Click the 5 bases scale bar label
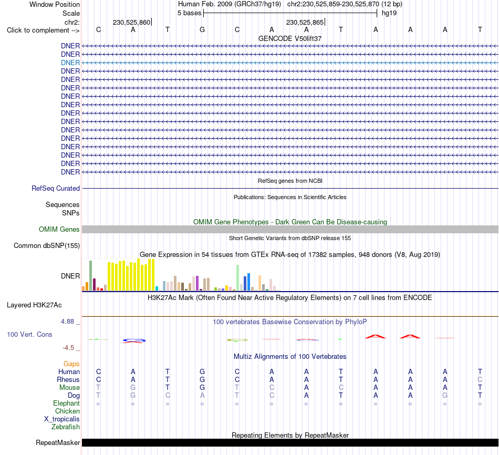 coord(189,13)
